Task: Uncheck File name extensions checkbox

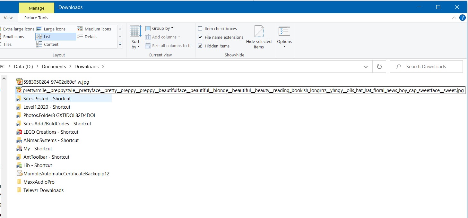Action: 200,37
